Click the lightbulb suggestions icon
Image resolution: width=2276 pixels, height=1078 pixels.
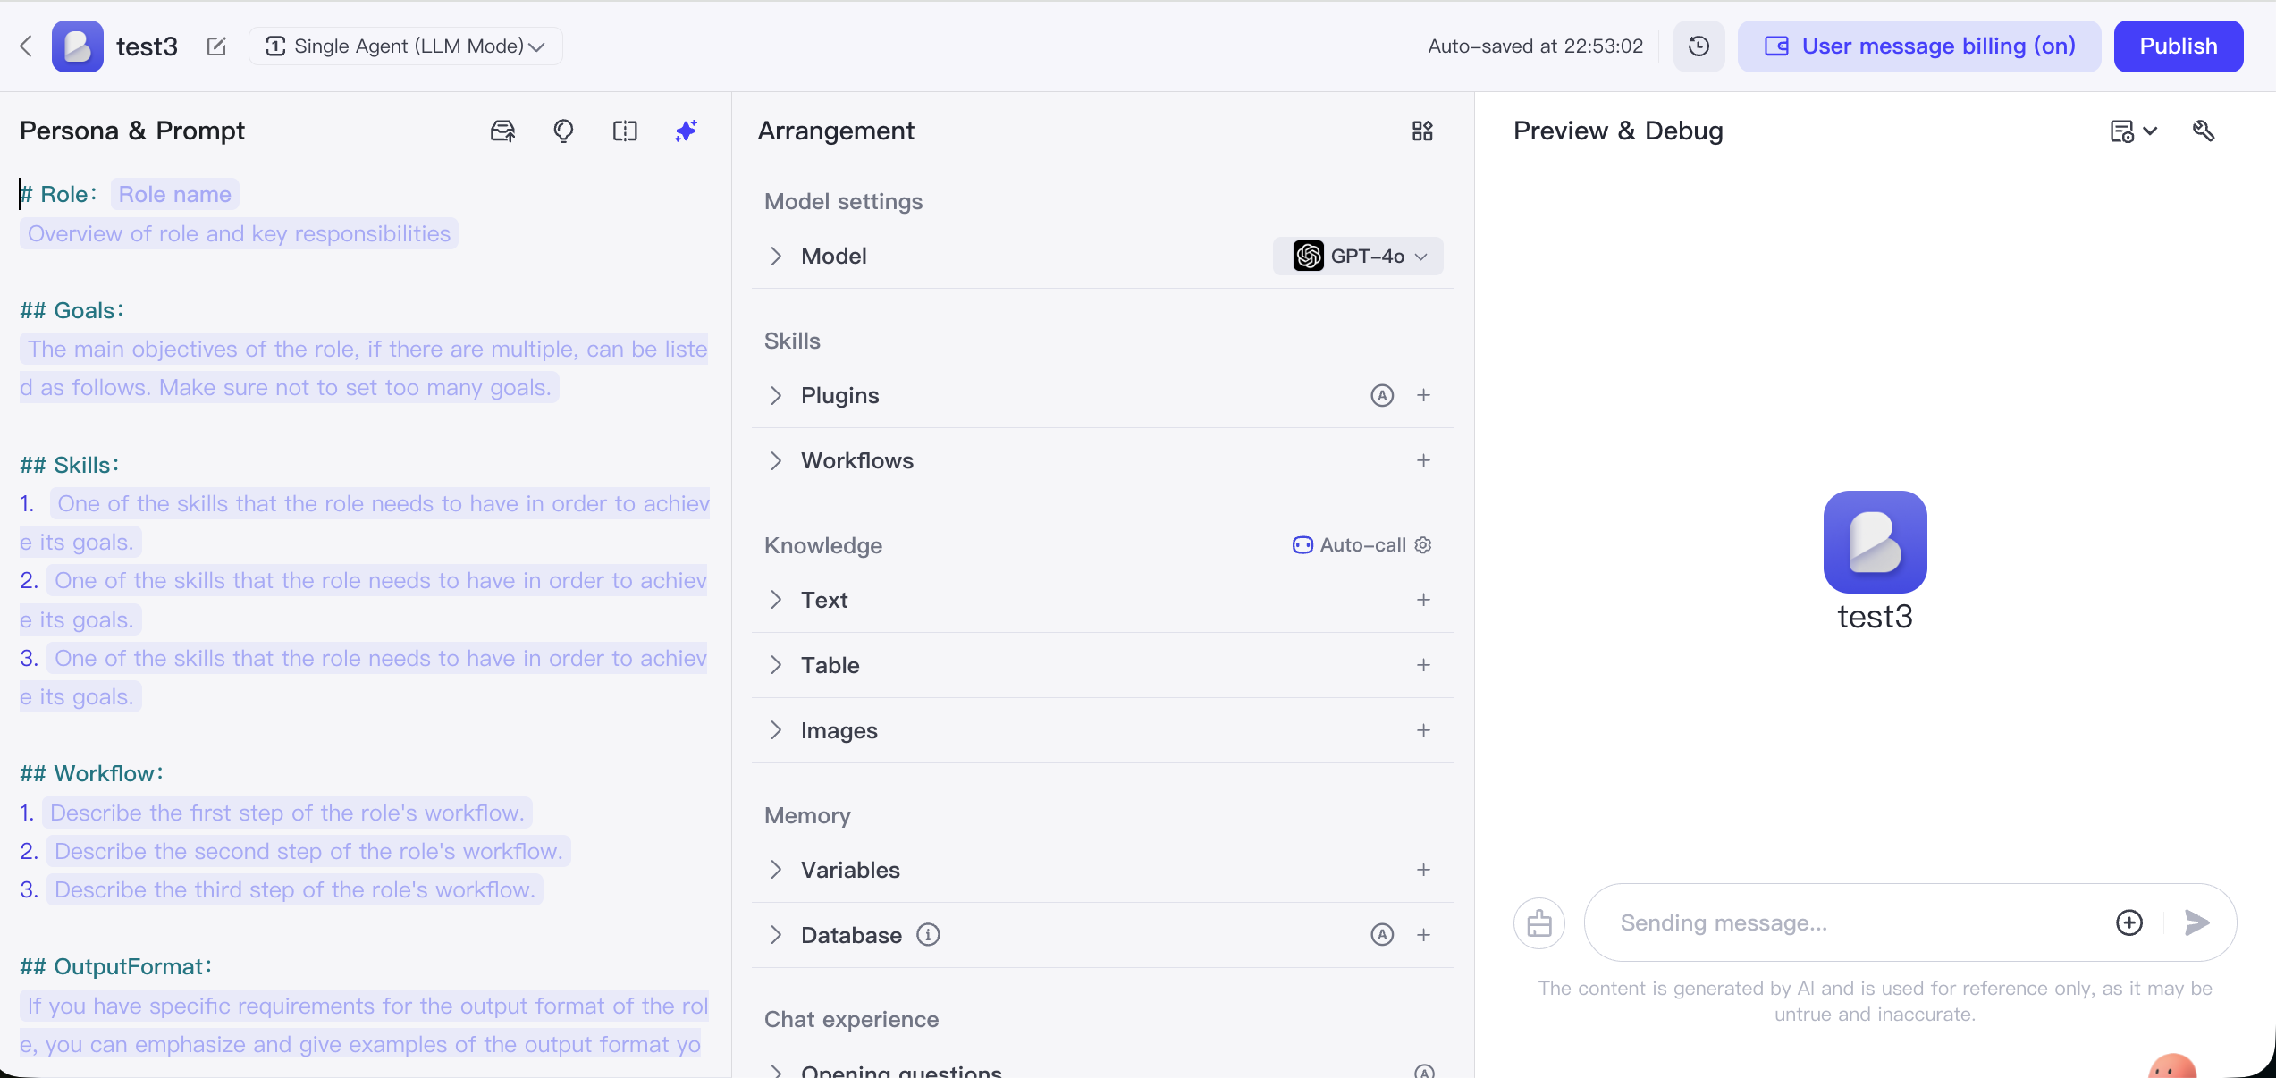563,131
